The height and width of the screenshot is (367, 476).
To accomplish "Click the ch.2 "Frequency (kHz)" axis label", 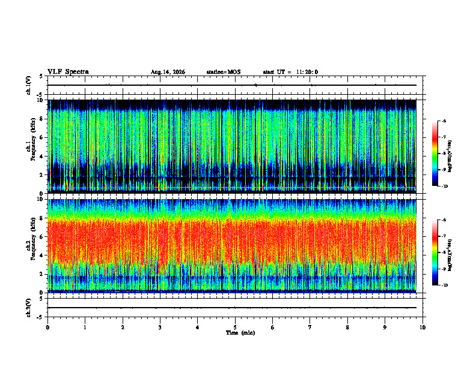I will pos(33,238).
